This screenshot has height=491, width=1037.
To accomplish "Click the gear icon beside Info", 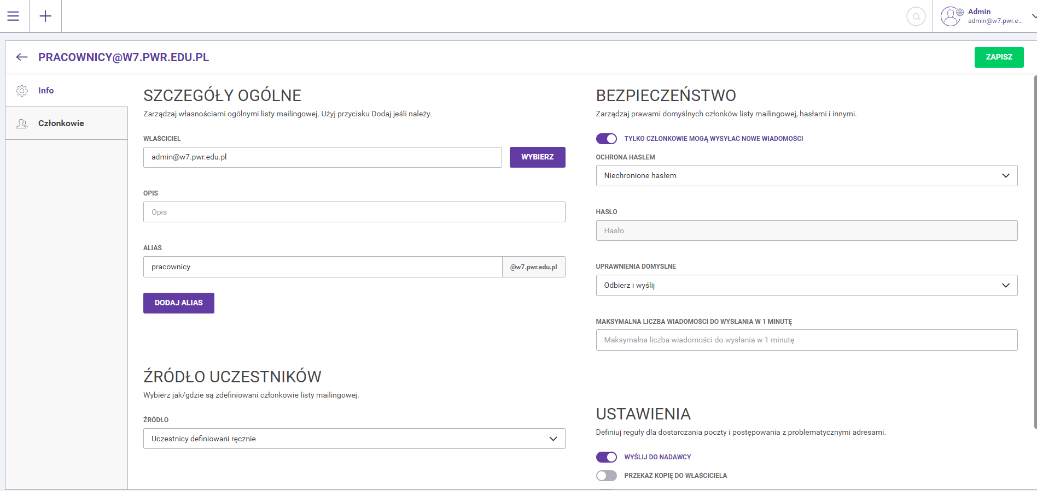I will [x=22, y=91].
